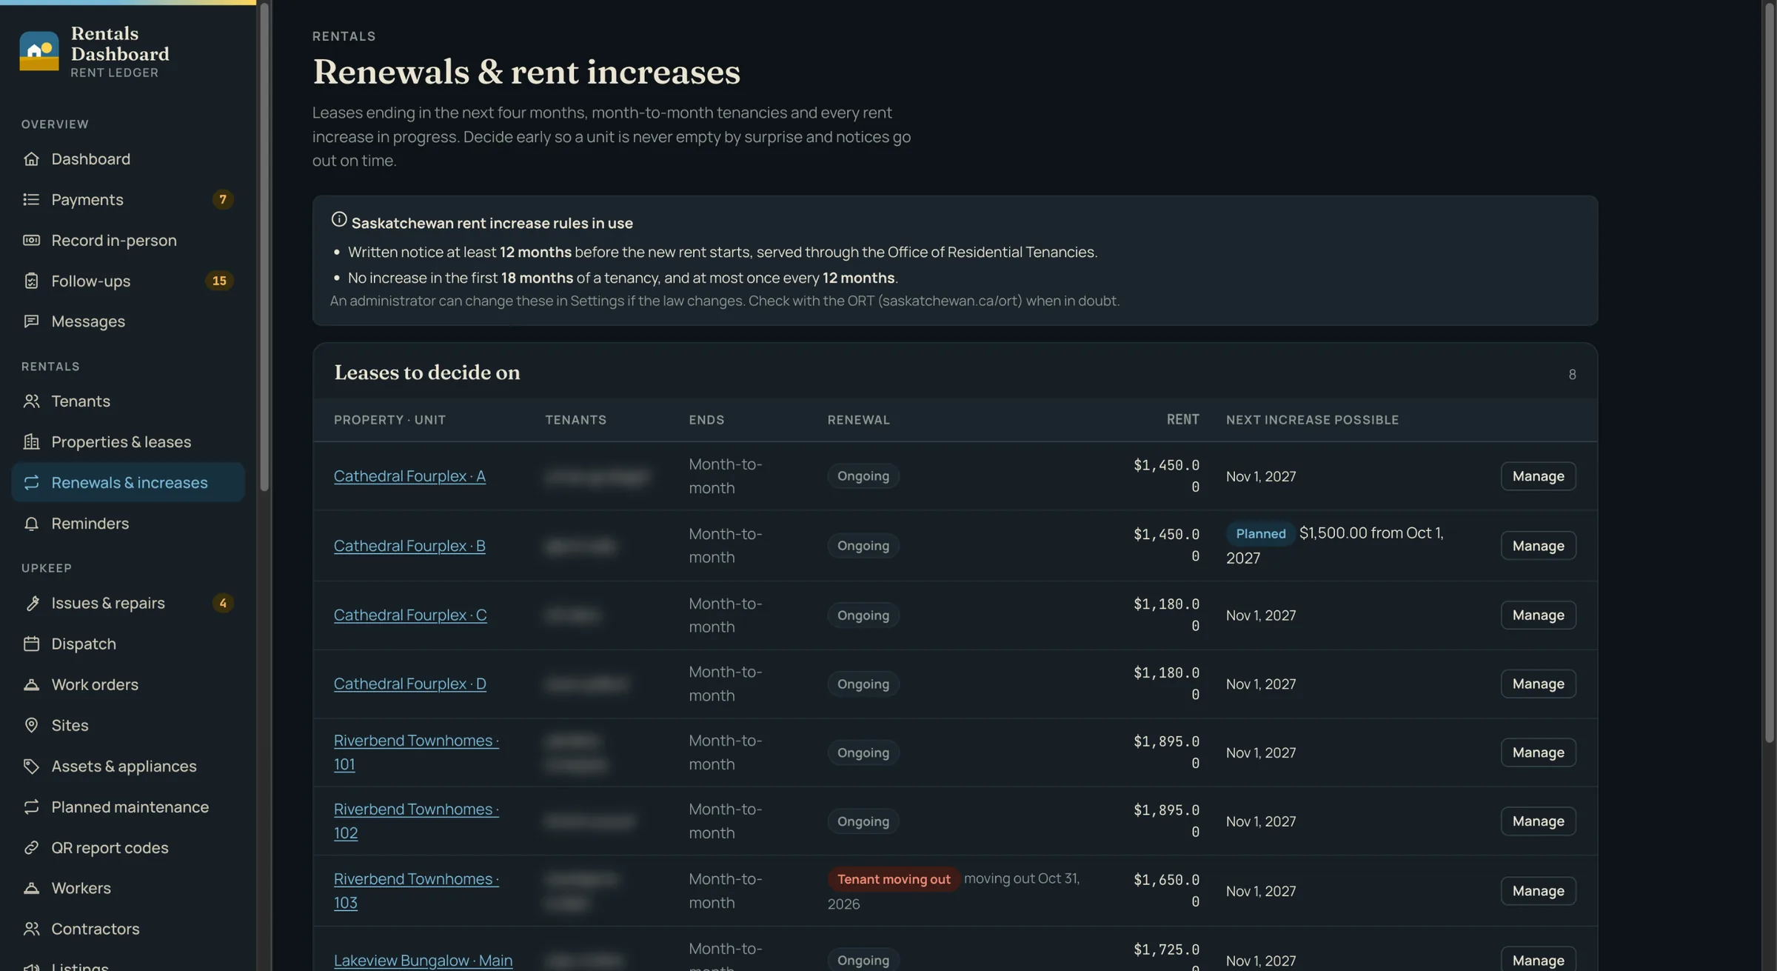The image size is (1777, 971).
Task: Click the Tenants people icon
Action: tap(31, 401)
